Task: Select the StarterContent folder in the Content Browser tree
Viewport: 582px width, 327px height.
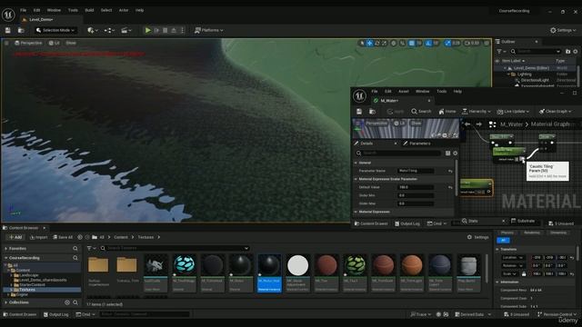Action: [x=33, y=284]
